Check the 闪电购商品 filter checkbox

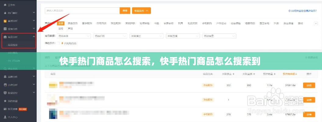(x=58, y=43)
